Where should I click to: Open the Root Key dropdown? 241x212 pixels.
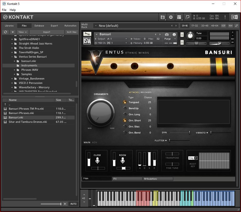[193, 158]
